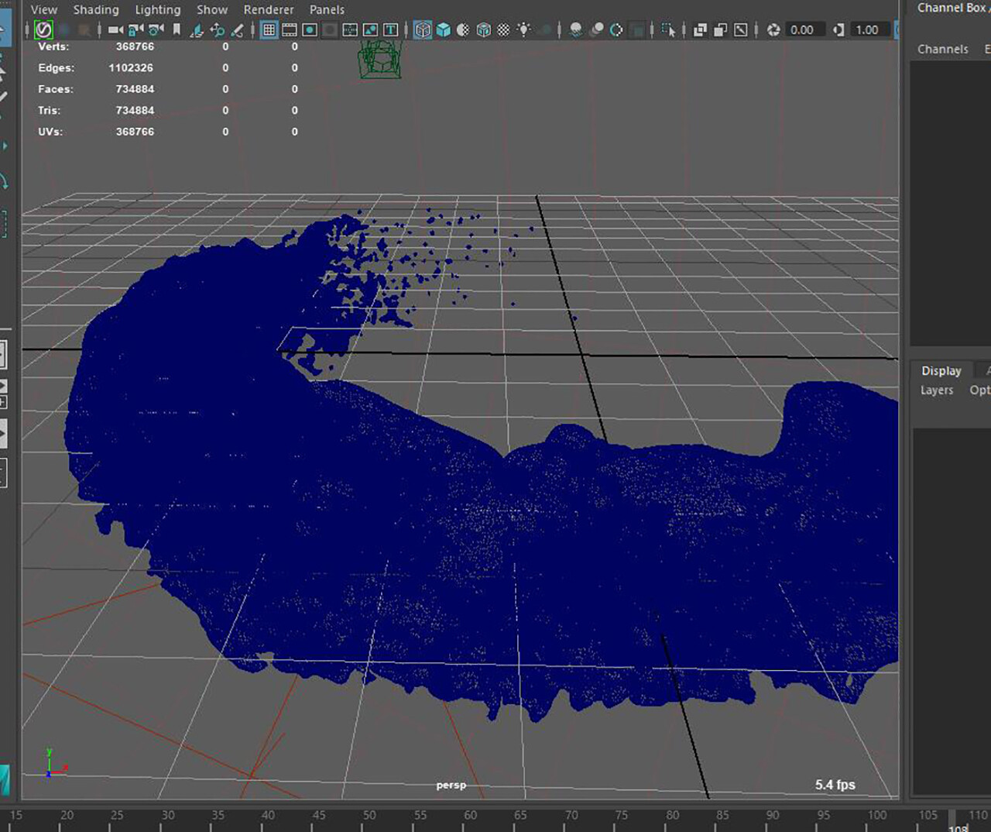Toggle the resolution gate
Image resolution: width=991 pixels, height=832 pixels.
point(310,31)
